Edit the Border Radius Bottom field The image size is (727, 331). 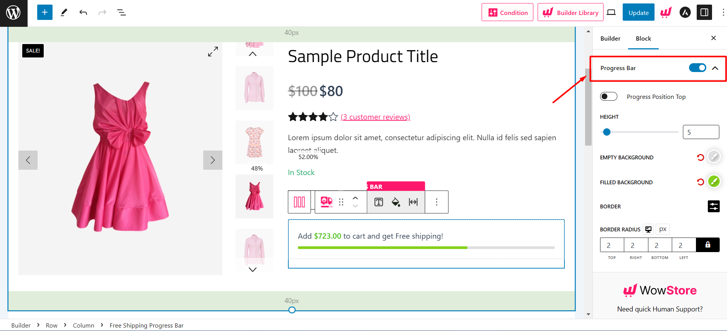pos(660,245)
